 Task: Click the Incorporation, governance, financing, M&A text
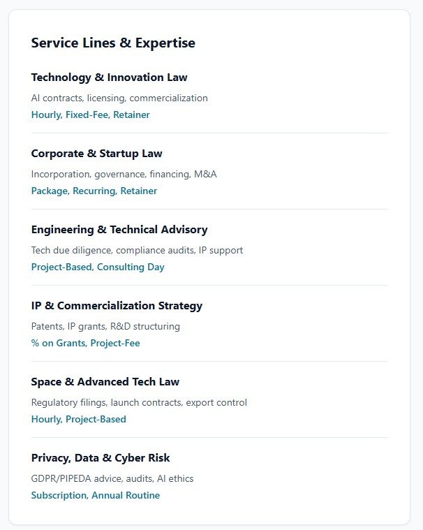(124, 174)
